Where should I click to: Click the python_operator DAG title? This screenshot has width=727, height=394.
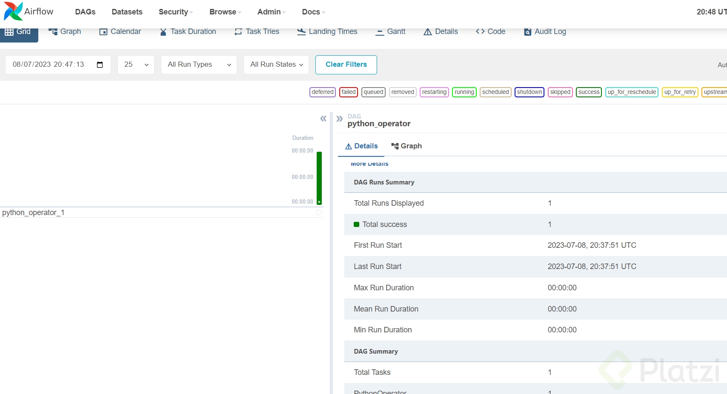pyautogui.click(x=379, y=124)
